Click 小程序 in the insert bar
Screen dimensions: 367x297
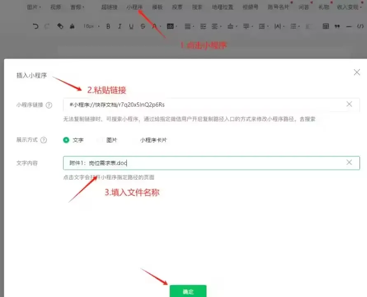[x=134, y=7]
